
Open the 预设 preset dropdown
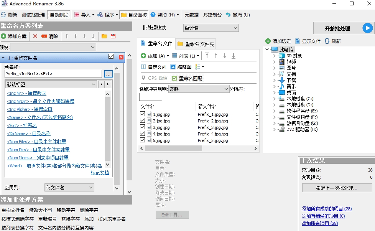coord(53,47)
